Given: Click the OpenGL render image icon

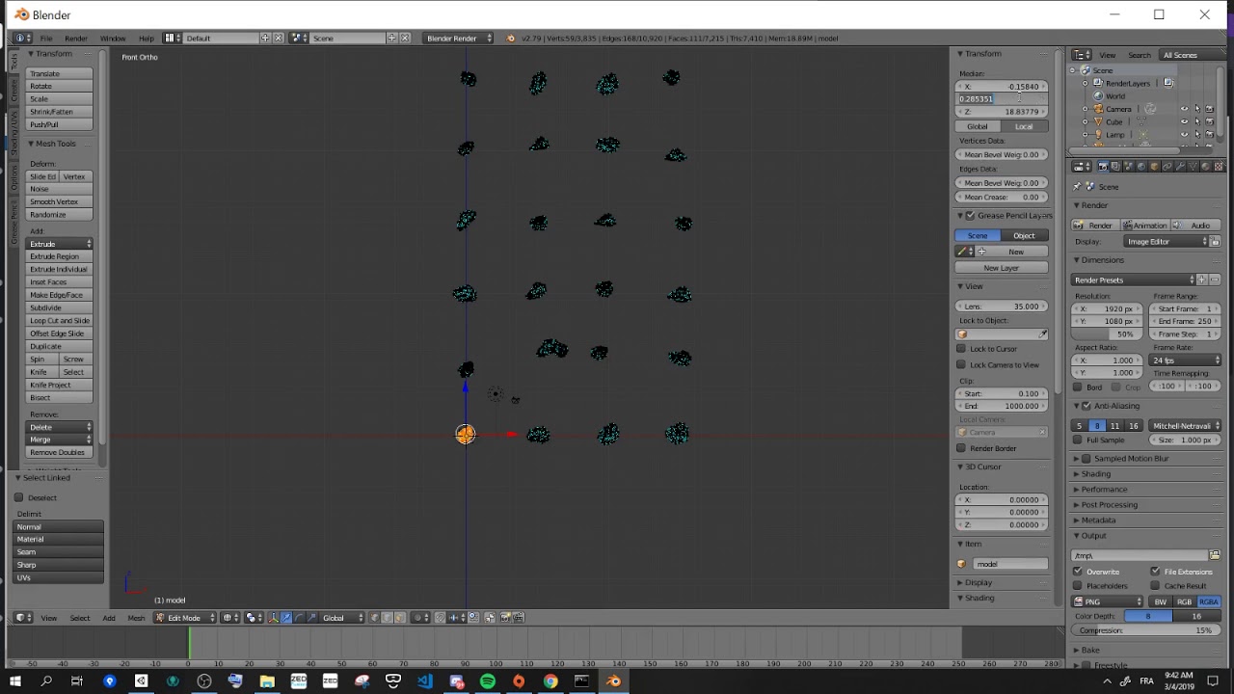Looking at the screenshot, I should tap(505, 618).
